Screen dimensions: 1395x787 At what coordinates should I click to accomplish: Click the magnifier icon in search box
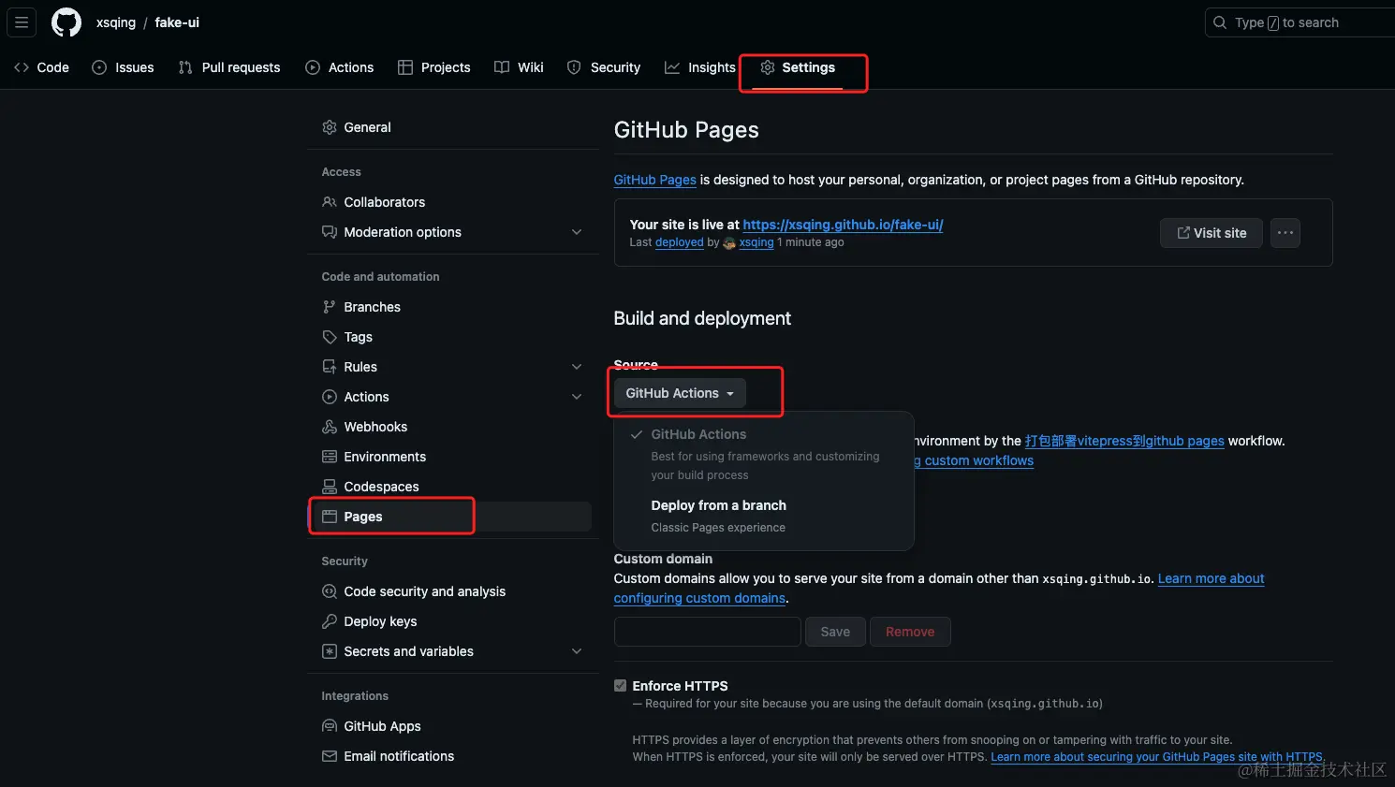1220,22
